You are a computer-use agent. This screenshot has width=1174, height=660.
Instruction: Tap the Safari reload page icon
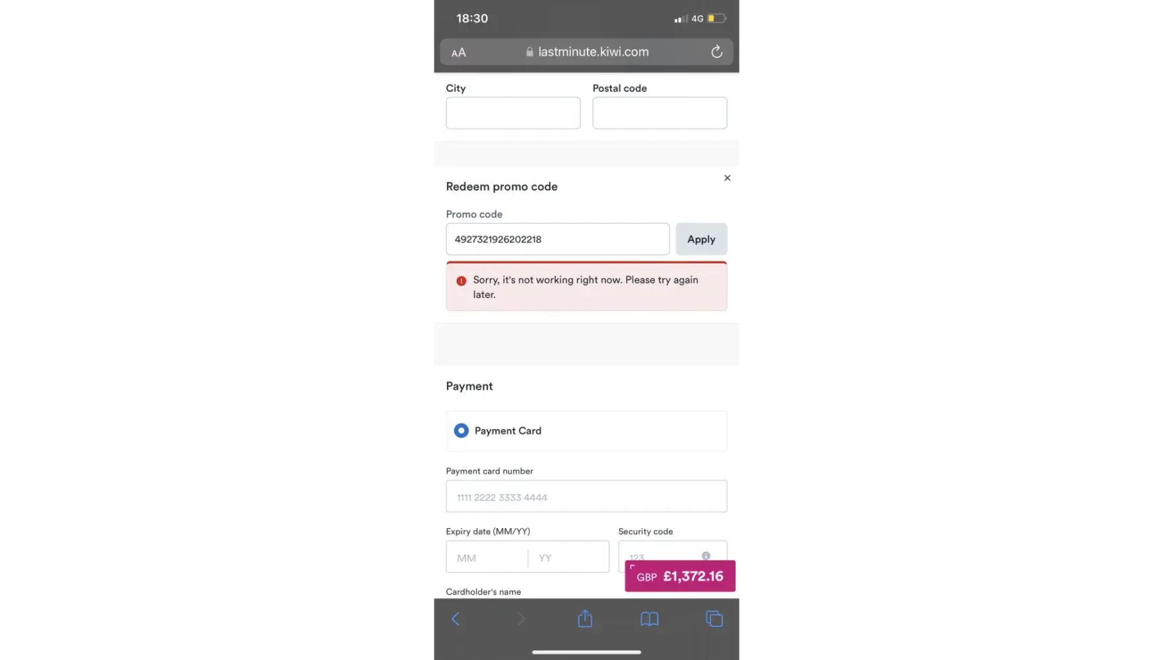[716, 51]
